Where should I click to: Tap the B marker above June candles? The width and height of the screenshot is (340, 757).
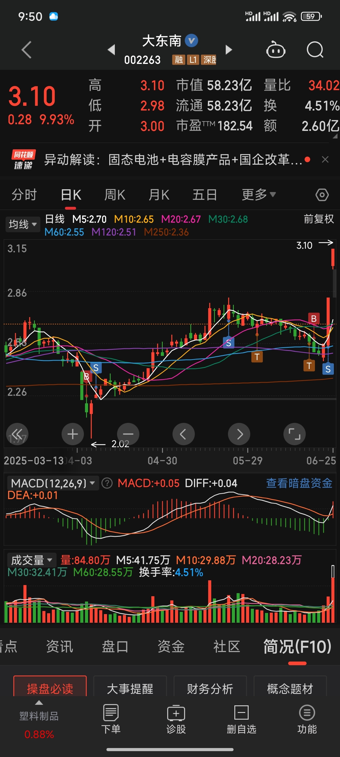tap(314, 318)
